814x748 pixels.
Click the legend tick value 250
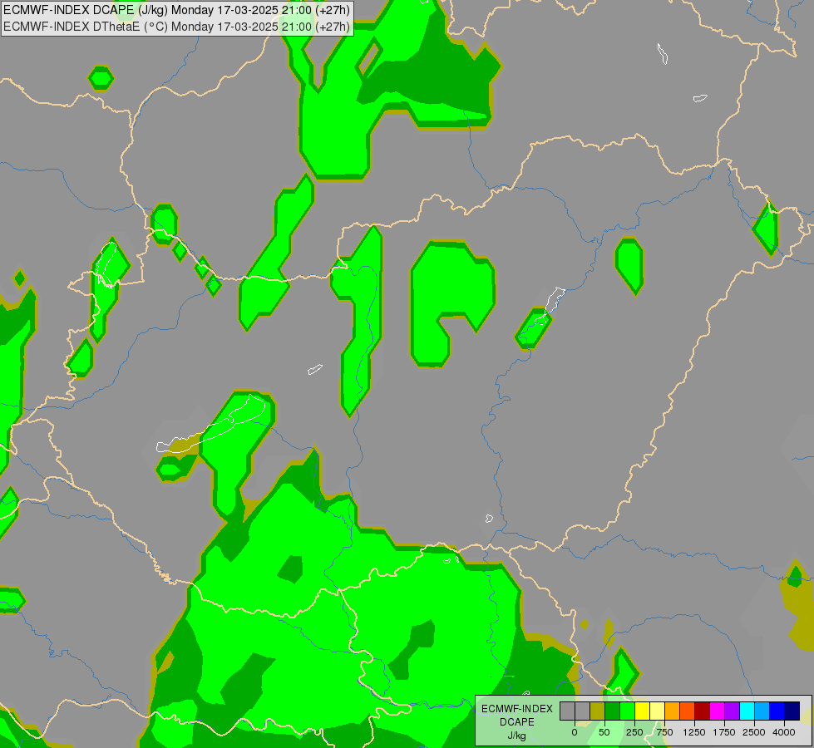point(634,732)
